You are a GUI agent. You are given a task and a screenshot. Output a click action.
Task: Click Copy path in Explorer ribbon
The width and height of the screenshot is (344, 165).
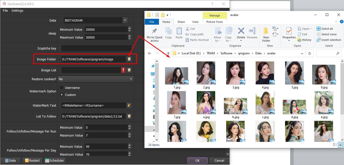coord(194,34)
